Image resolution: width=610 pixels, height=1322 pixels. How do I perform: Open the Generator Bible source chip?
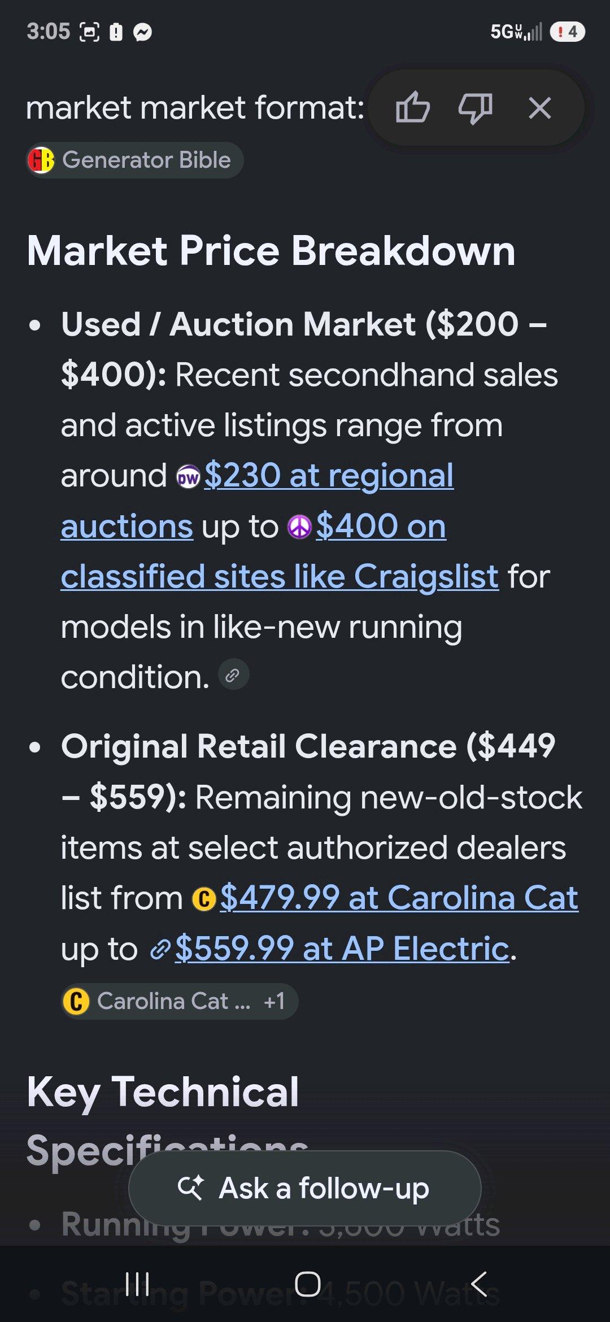[x=135, y=160]
